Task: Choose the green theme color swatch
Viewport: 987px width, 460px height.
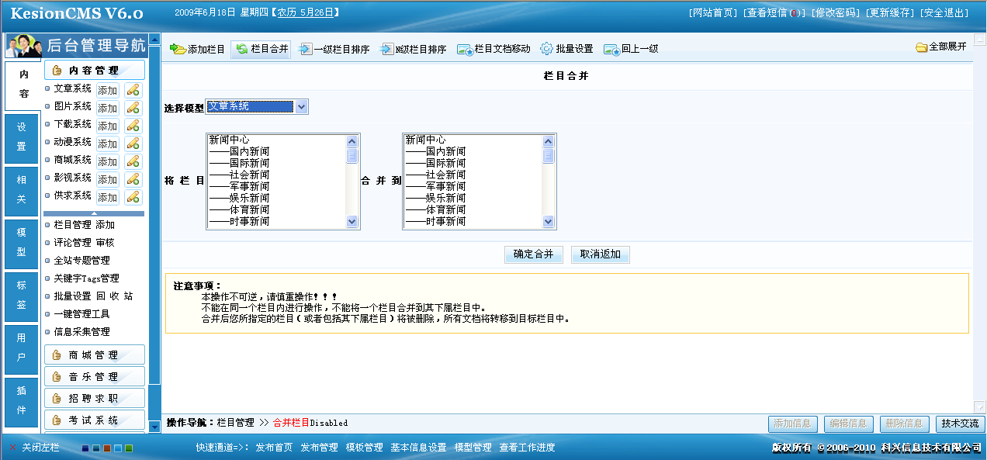Action: (x=129, y=448)
